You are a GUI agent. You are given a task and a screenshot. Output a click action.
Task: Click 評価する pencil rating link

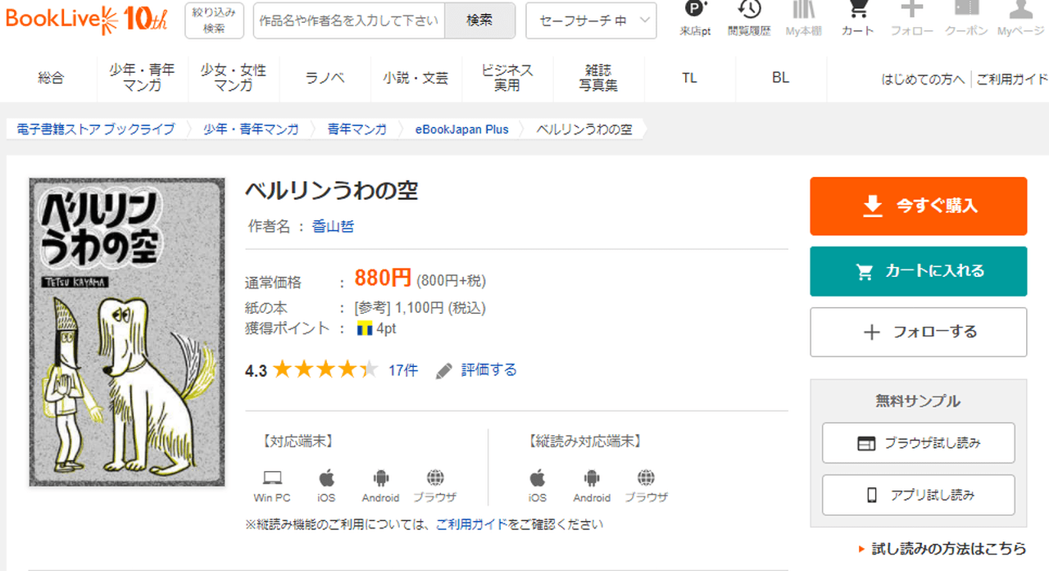[x=477, y=370]
